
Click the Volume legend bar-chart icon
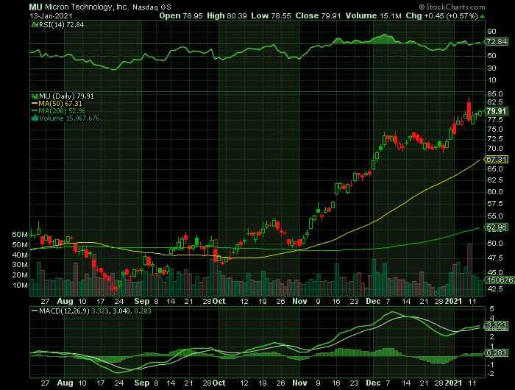(x=35, y=118)
